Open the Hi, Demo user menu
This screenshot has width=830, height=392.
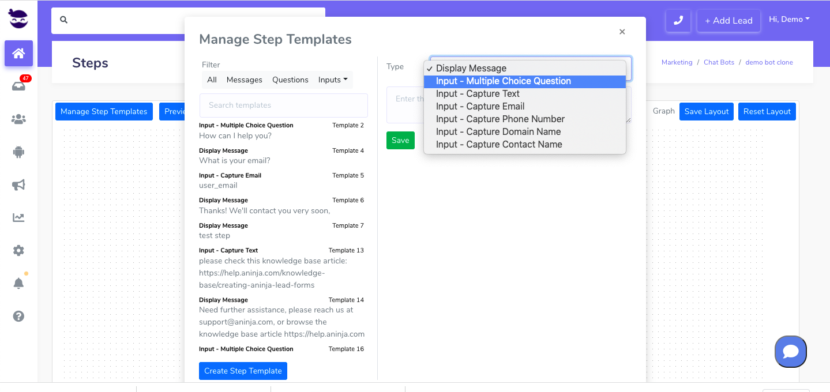point(788,20)
